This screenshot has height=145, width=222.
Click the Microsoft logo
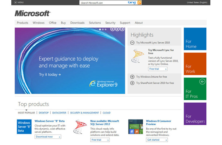tap(32, 13)
